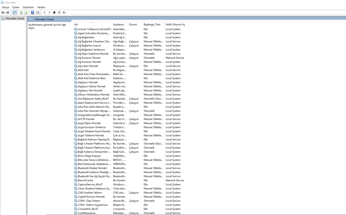
Task: Select Hizmetler (Yerel) in the console tree
Action: [x=15, y=18]
